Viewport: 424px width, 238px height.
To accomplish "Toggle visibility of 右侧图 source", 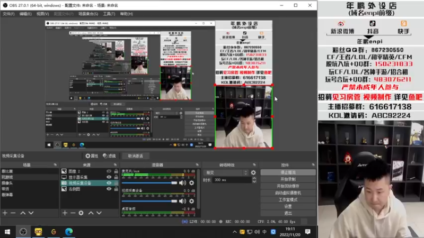I will [109, 189].
